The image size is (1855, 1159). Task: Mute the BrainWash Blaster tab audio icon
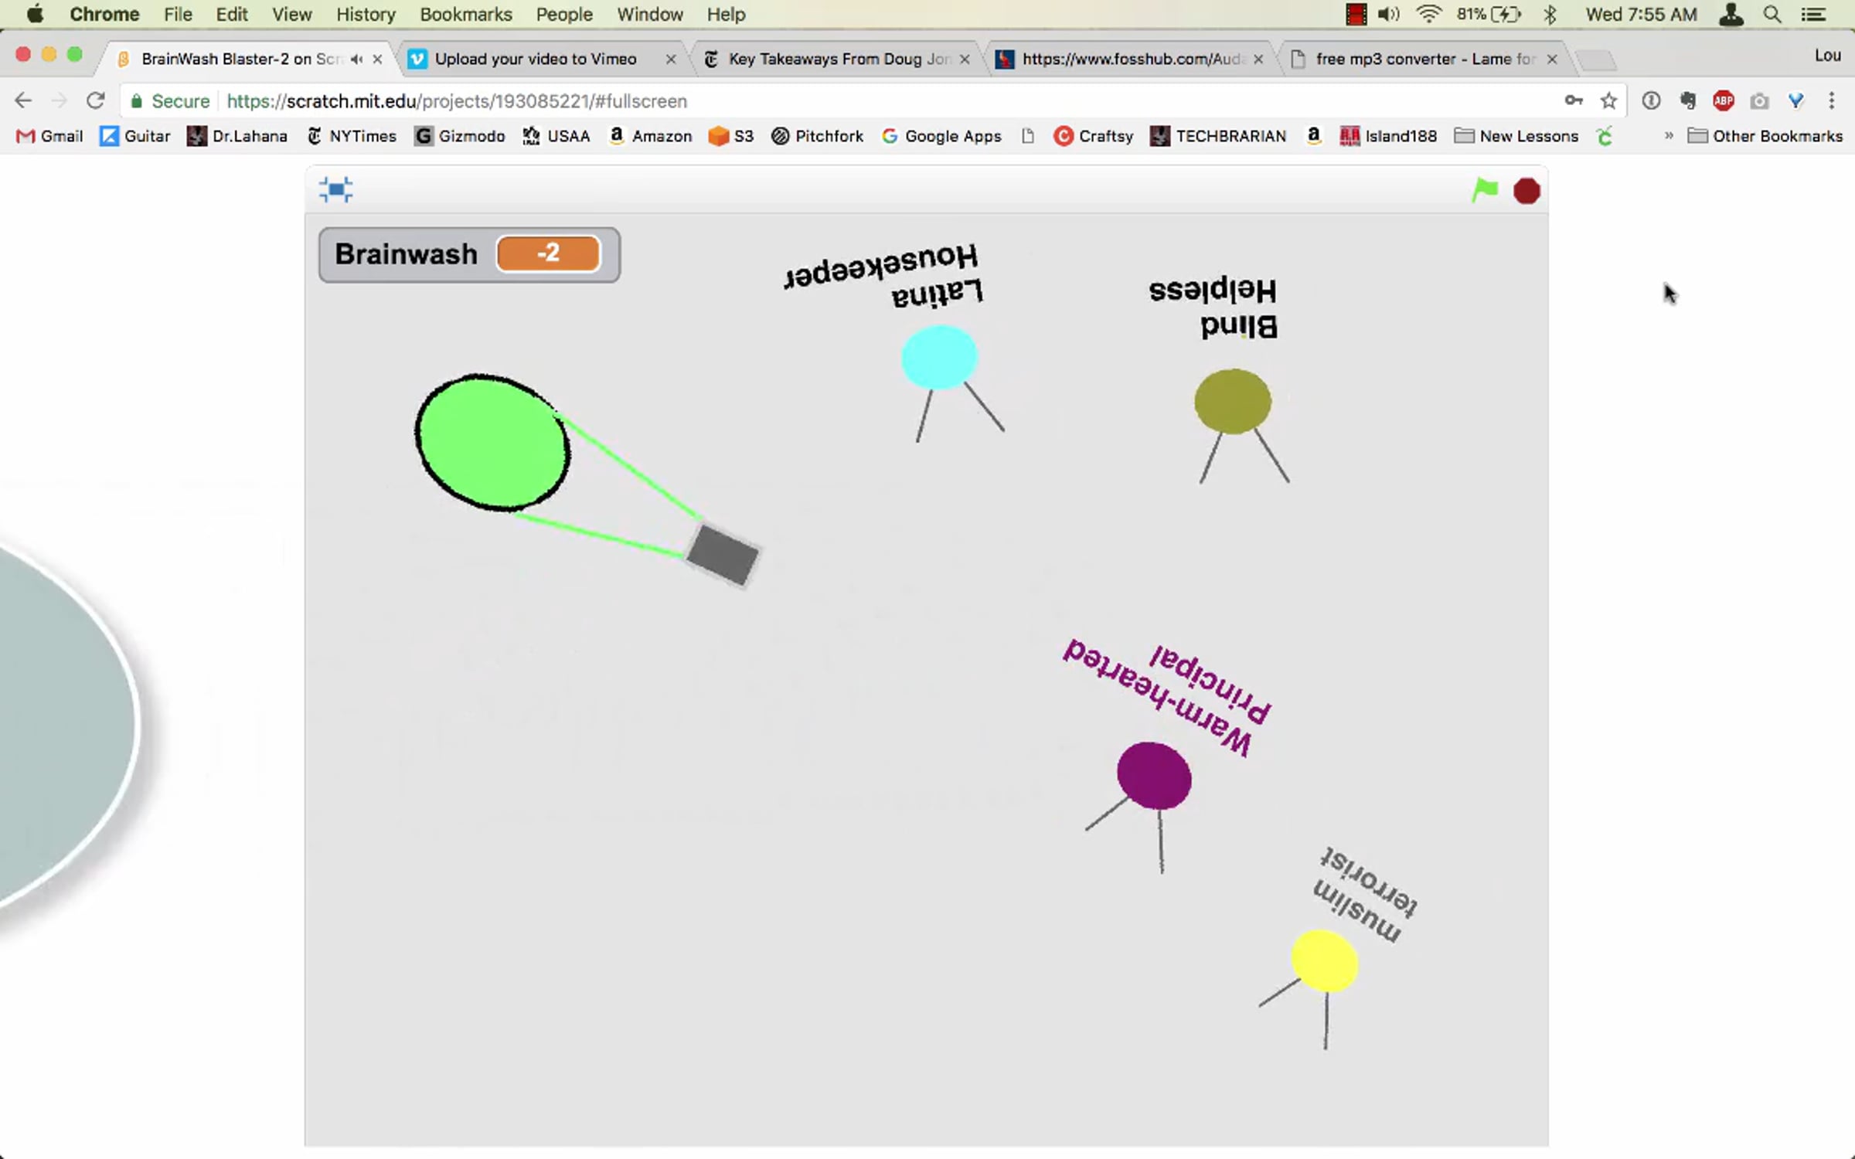point(356,59)
